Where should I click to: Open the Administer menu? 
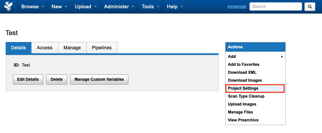tap(119, 7)
